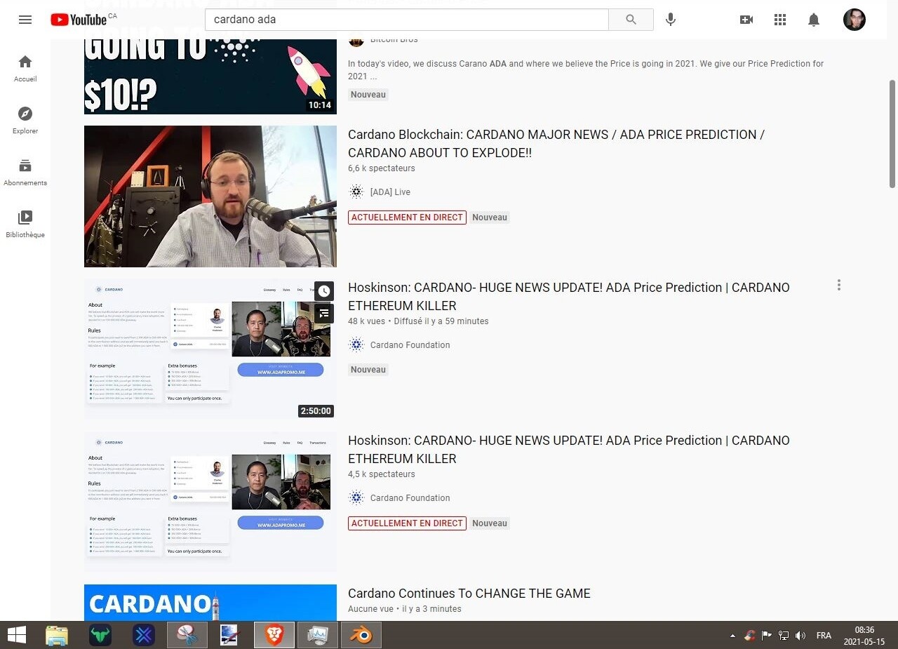Open Cardano Foundation channel under 4,5 k spectateurs stream
The image size is (898, 649).
410,498
